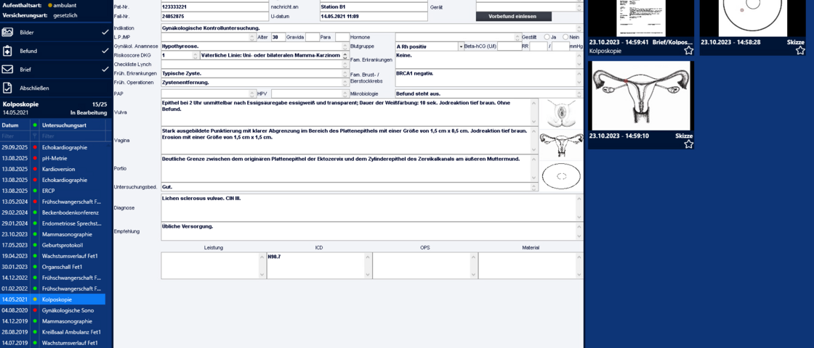The width and height of the screenshot is (814, 348).
Task: Select the Mammasonographie entry from 23.10.2023
Action: tap(66, 234)
